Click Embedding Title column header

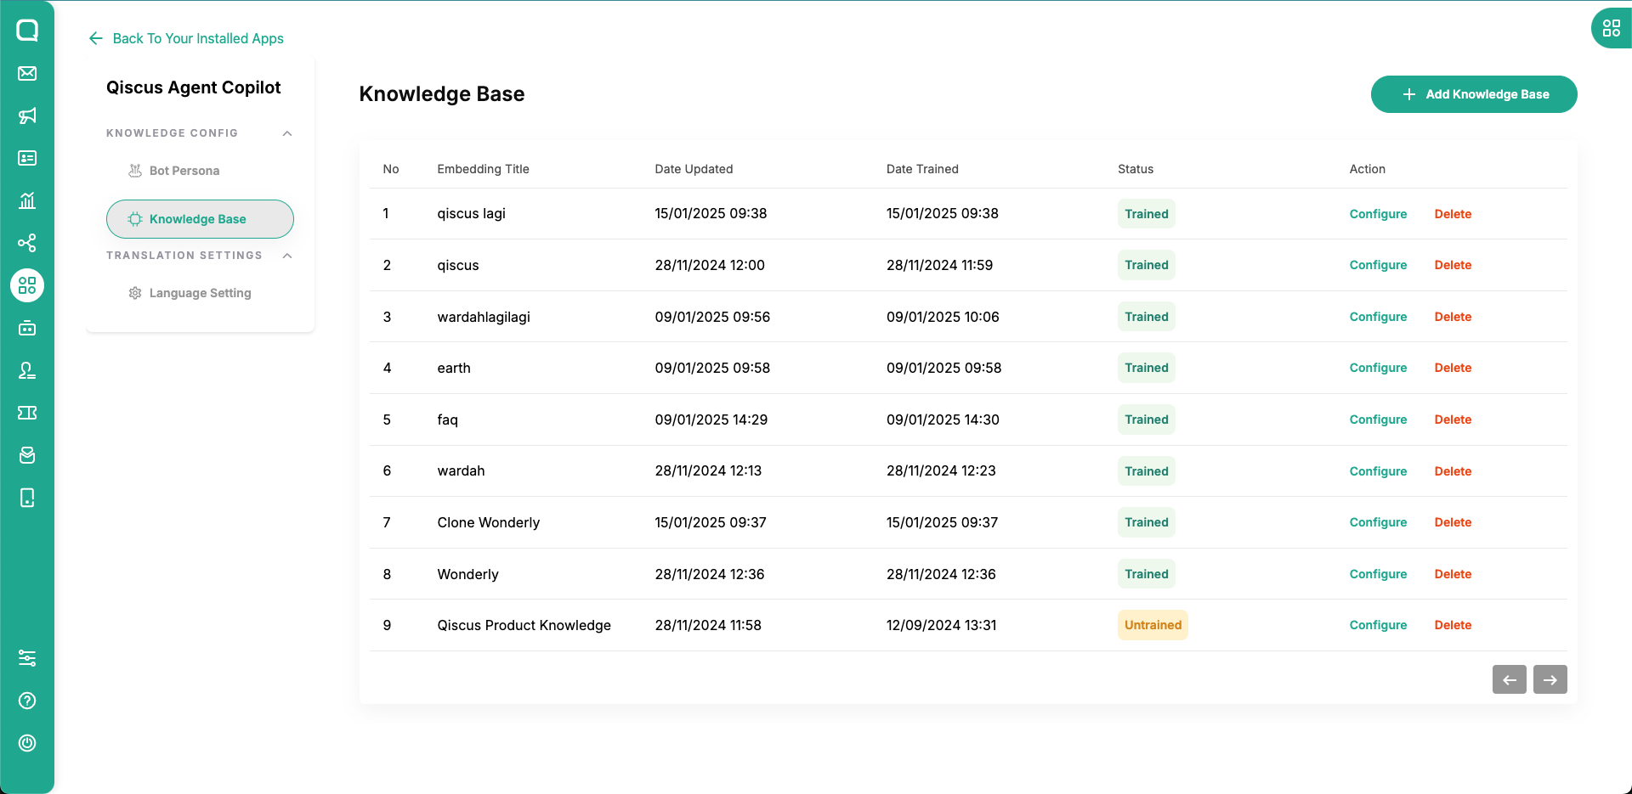(483, 169)
